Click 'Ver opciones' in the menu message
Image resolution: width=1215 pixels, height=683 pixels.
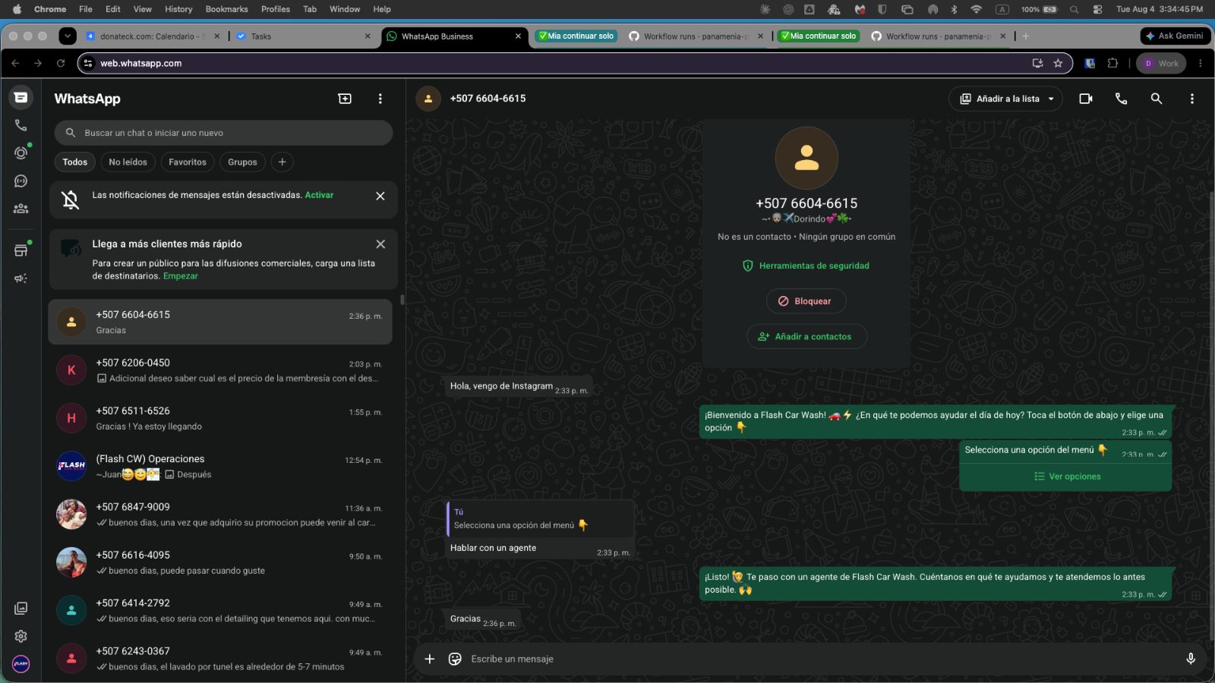[1066, 477]
